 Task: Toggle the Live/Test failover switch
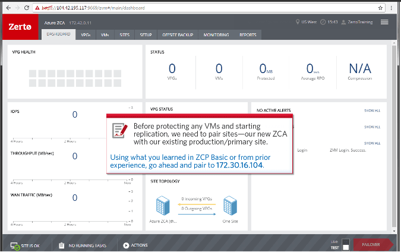(x=346, y=244)
